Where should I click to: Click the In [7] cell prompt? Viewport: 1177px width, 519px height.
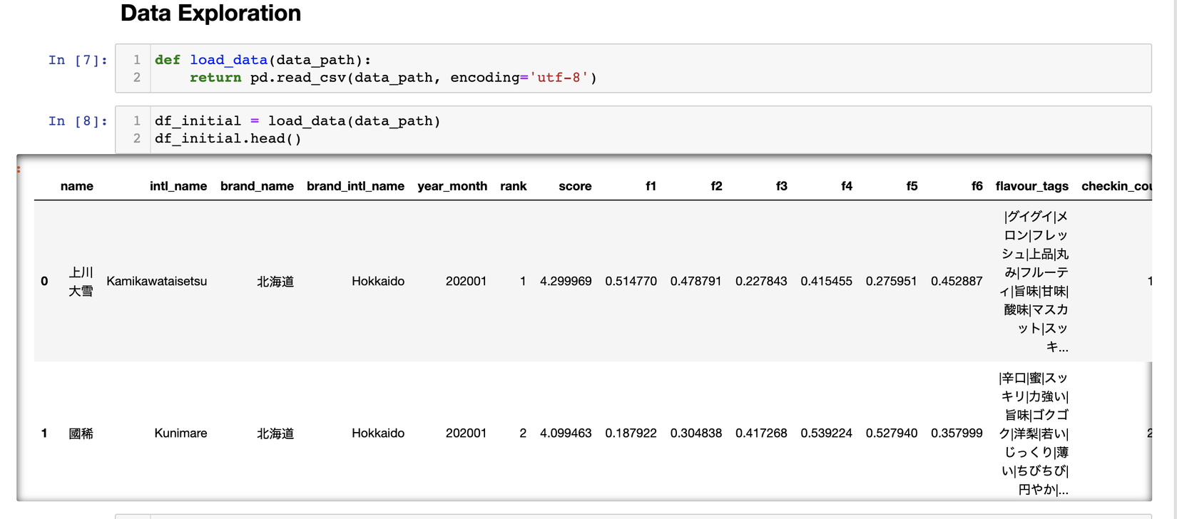click(x=78, y=61)
